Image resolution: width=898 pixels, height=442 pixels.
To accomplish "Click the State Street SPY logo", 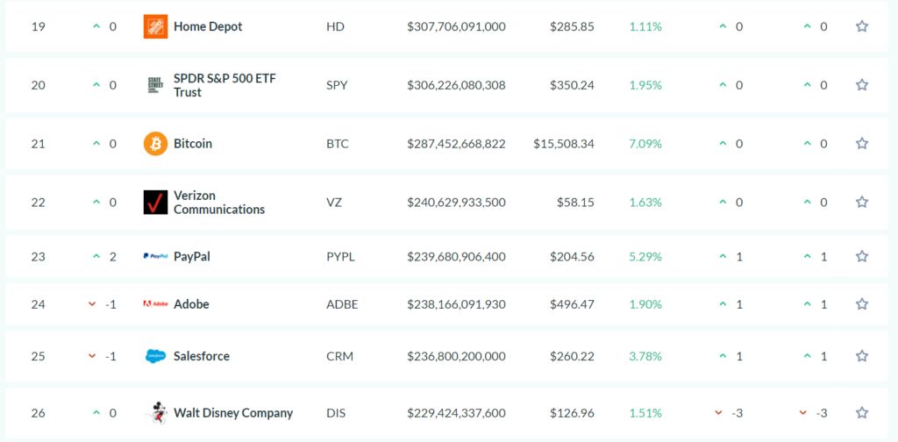I will click(x=155, y=85).
